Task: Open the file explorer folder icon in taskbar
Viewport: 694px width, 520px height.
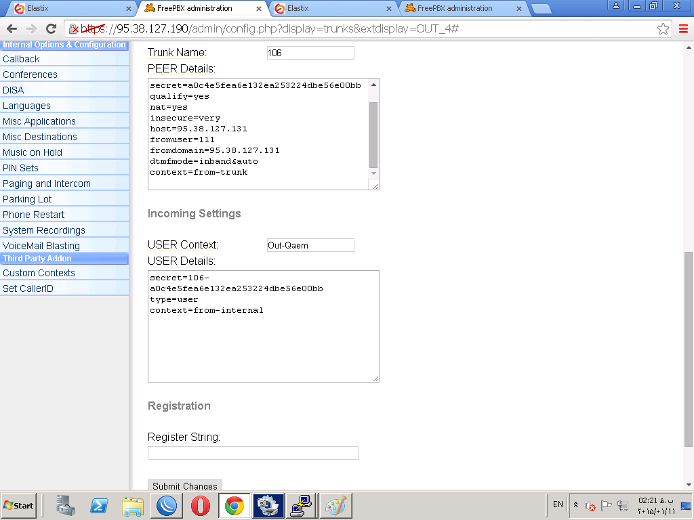Action: point(133,506)
